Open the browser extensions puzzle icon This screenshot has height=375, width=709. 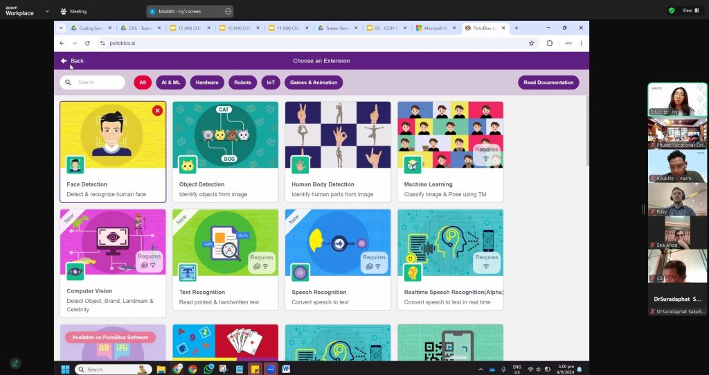pos(549,43)
